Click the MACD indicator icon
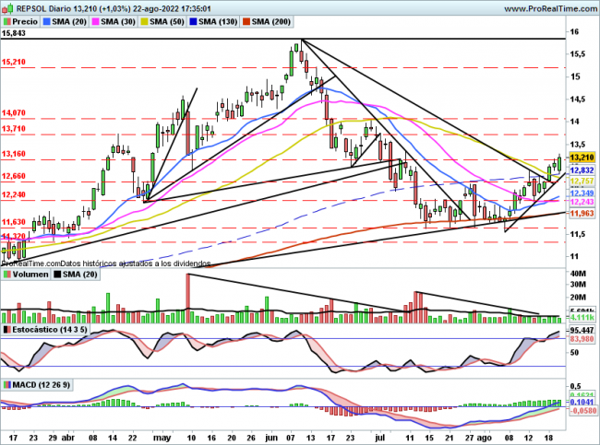Screen dimensions: 600x445 pyautogui.click(x=6, y=383)
